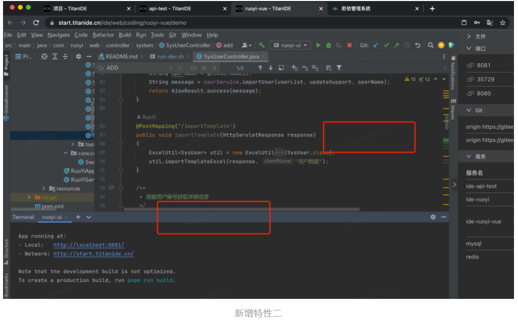Image resolution: width=518 pixels, height=320 pixels.
Task: Open the http://localhost:8081/ link in terminal
Action: click(89, 245)
